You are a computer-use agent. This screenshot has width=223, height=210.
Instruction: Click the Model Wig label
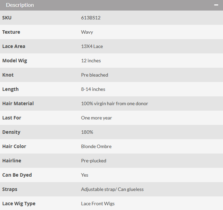15,61
